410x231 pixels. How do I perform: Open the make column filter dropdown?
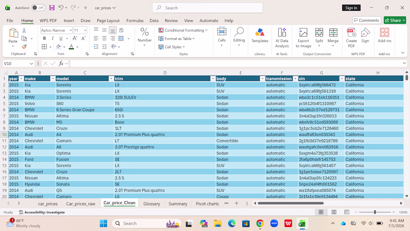click(x=53, y=79)
